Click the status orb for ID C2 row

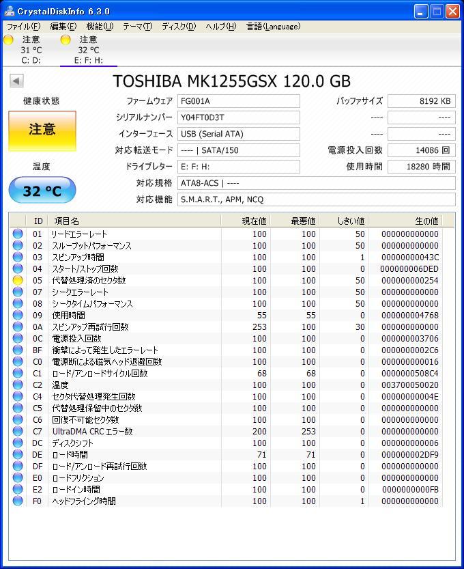coord(18,385)
